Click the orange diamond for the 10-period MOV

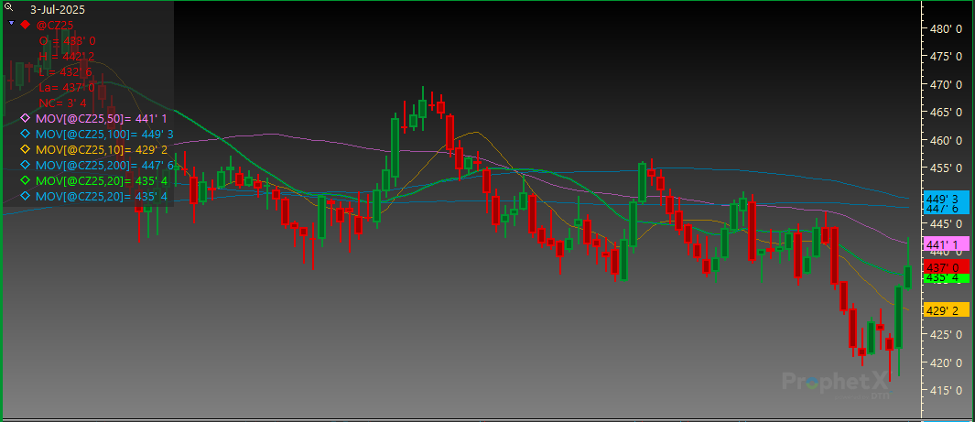pos(26,149)
